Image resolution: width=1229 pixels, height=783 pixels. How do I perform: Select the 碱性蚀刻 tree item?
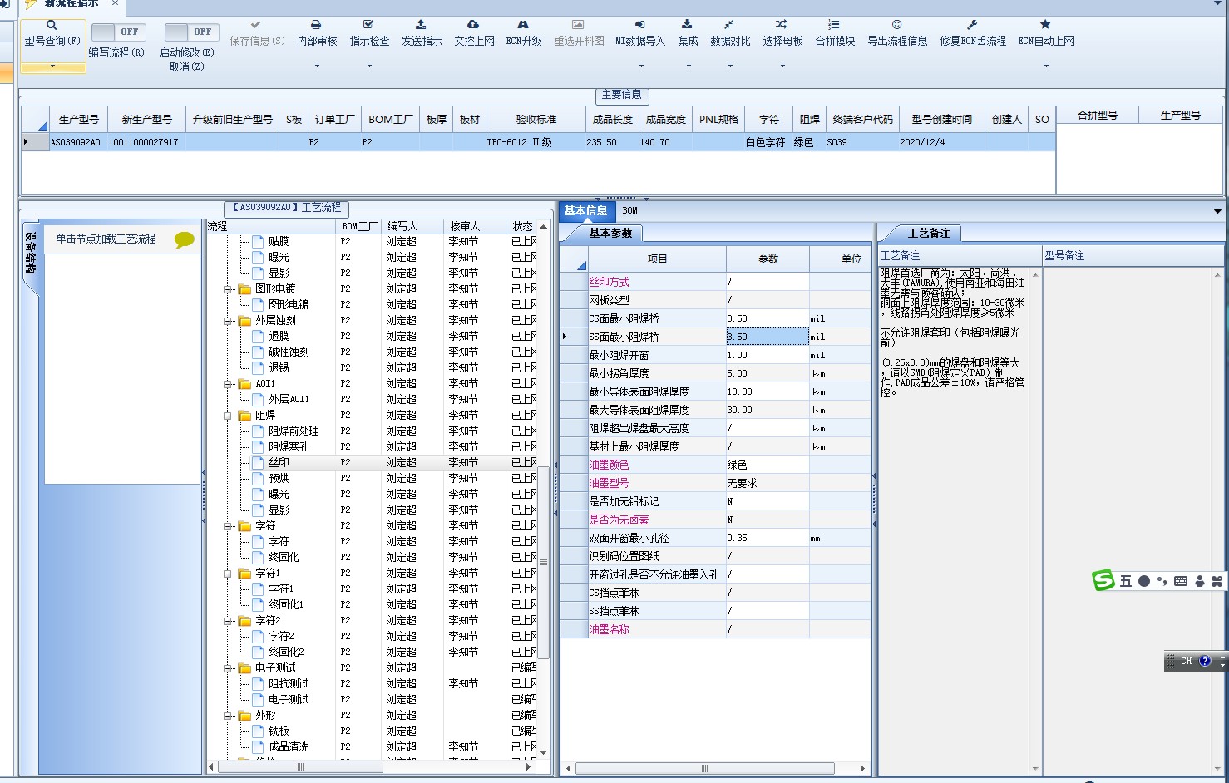click(289, 352)
